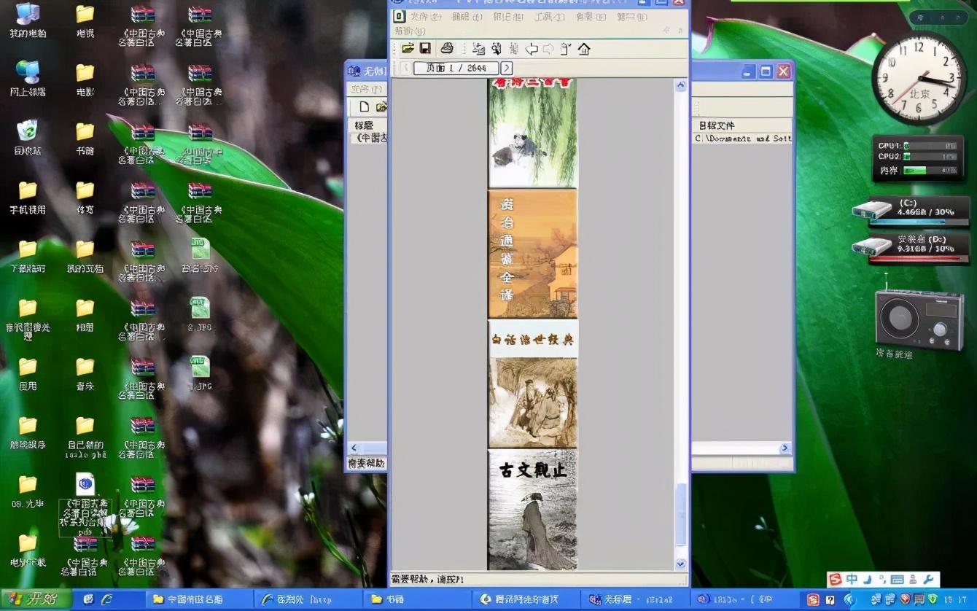The width and height of the screenshot is (977, 611).
Task: Click the analog clock desktop gadget
Action: pos(919,79)
